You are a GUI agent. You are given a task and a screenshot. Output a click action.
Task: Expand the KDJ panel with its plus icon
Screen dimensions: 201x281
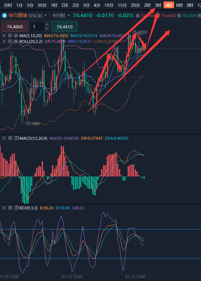[x=17, y=208]
